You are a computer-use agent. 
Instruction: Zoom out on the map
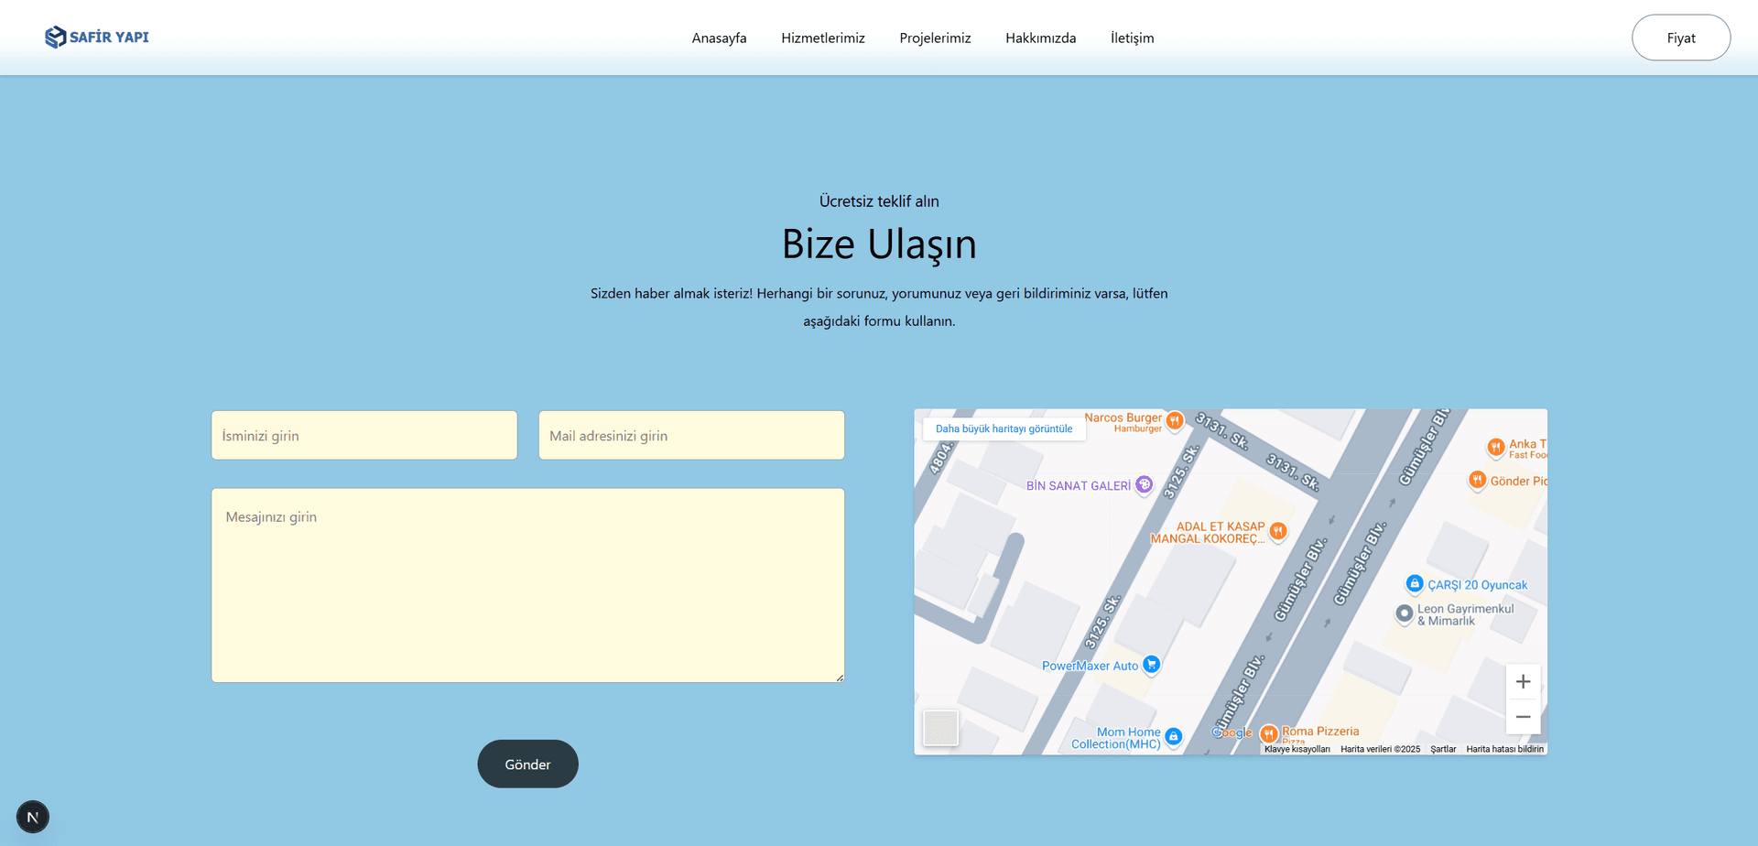(x=1523, y=717)
